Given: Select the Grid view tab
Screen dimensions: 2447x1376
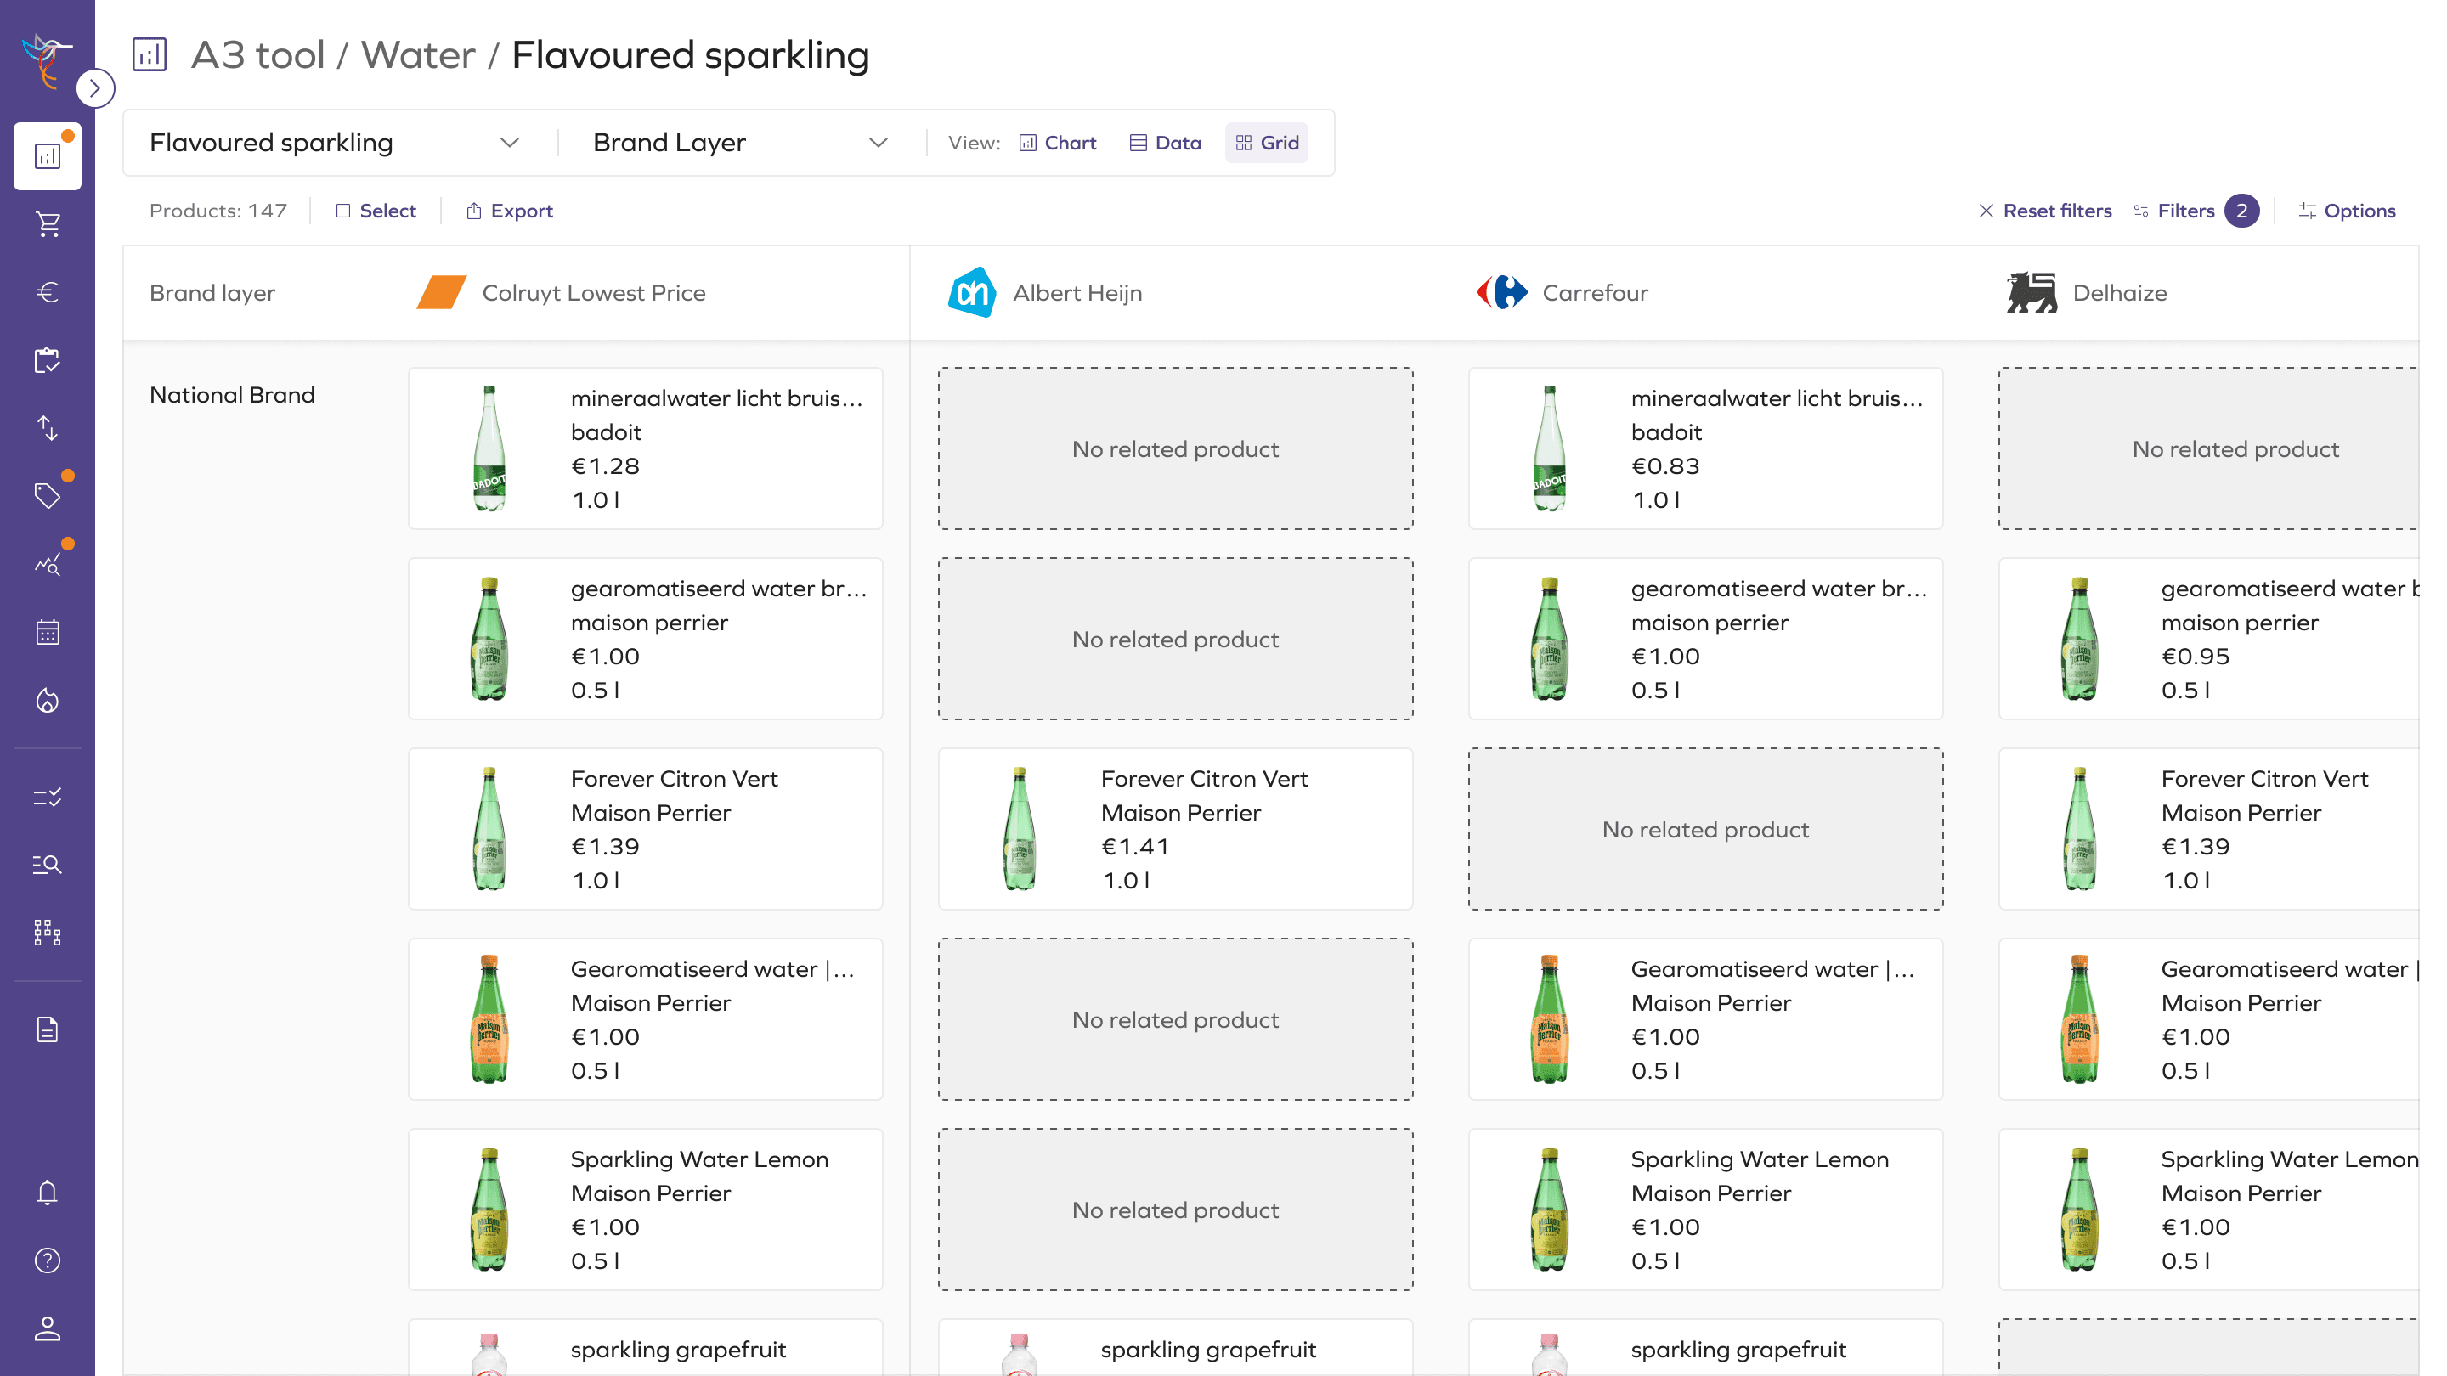Looking at the screenshot, I should click(x=1266, y=143).
